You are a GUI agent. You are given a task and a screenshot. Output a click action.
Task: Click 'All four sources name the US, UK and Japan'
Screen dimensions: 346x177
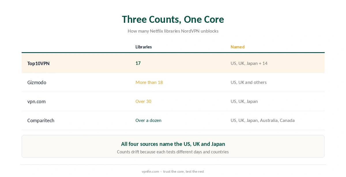point(173,144)
